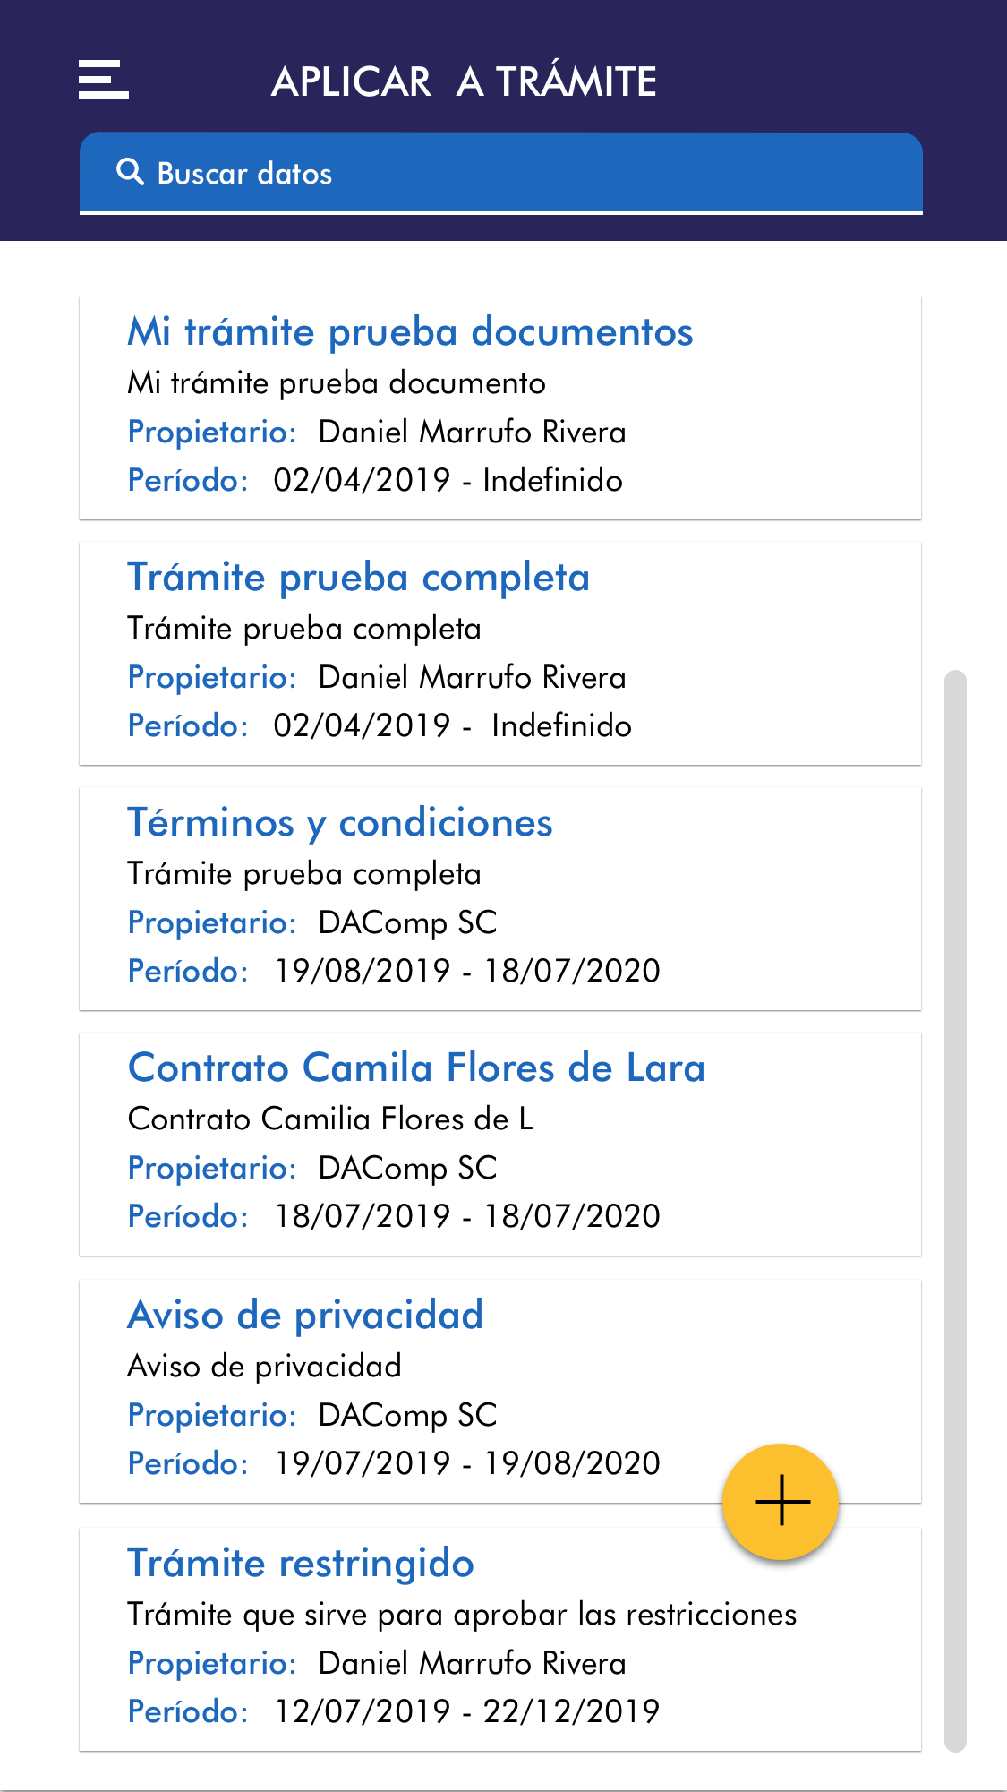Select Términos y condiciones trámite
The width and height of the screenshot is (1007, 1792).
click(x=340, y=822)
